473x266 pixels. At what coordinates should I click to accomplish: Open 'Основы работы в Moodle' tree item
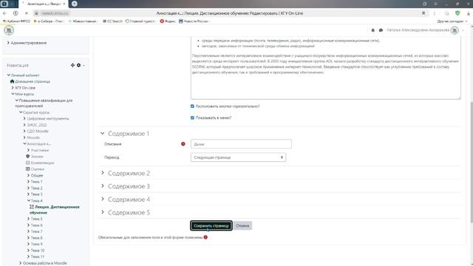pyautogui.click(x=44, y=263)
